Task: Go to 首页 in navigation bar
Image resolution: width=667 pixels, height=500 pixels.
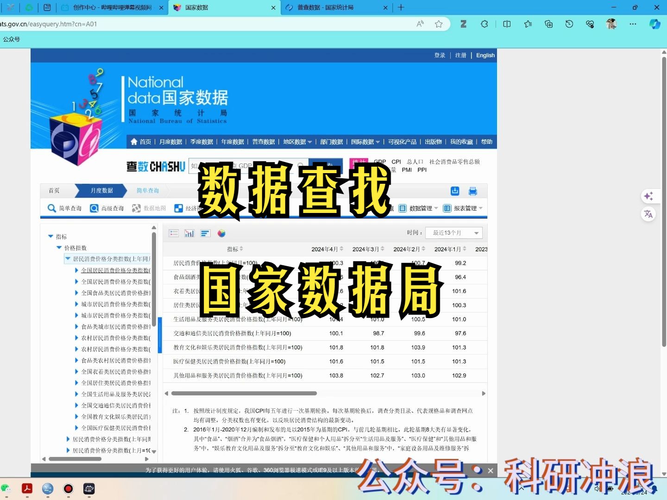Action: click(x=141, y=142)
